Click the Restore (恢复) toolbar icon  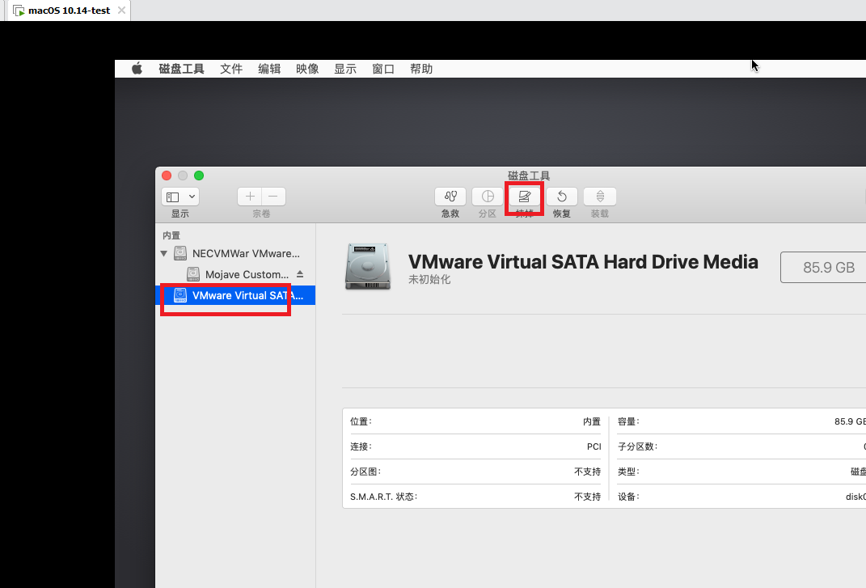pos(562,197)
